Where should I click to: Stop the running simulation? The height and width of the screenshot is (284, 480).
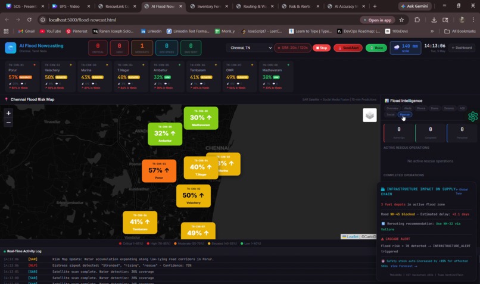322,48
